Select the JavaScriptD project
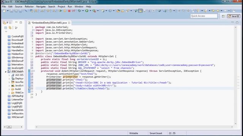This screenshot has height=136, width=243. (x=16, y=68)
